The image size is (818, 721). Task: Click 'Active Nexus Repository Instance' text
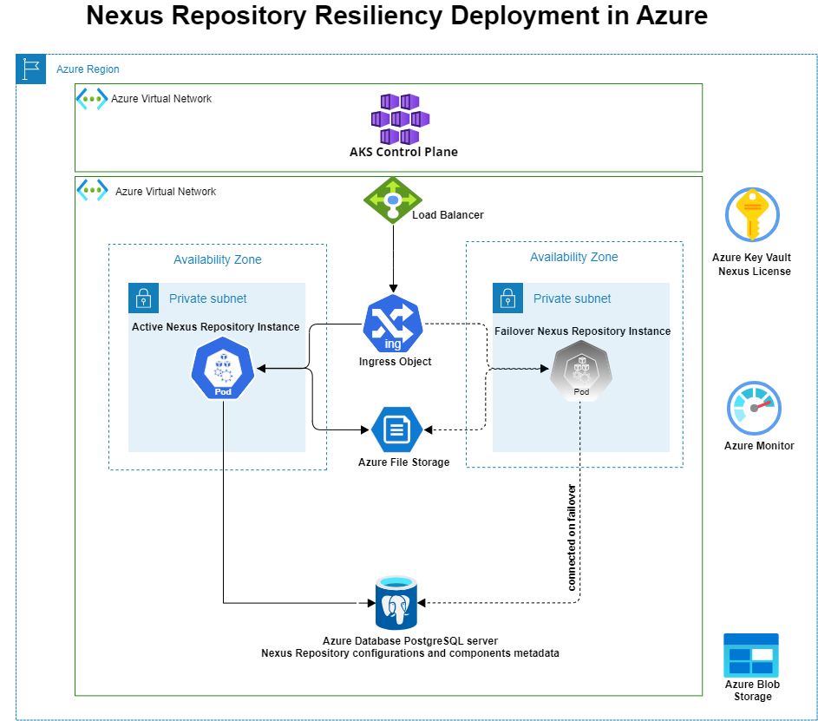point(215,327)
